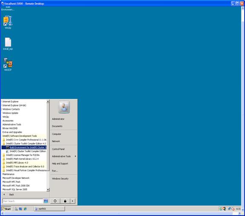Click the Administrator user picture
Screen dimensions: 245x216
[64, 107]
